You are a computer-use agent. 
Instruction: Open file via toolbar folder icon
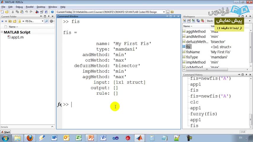pyautogui.click(x=7, y=12)
